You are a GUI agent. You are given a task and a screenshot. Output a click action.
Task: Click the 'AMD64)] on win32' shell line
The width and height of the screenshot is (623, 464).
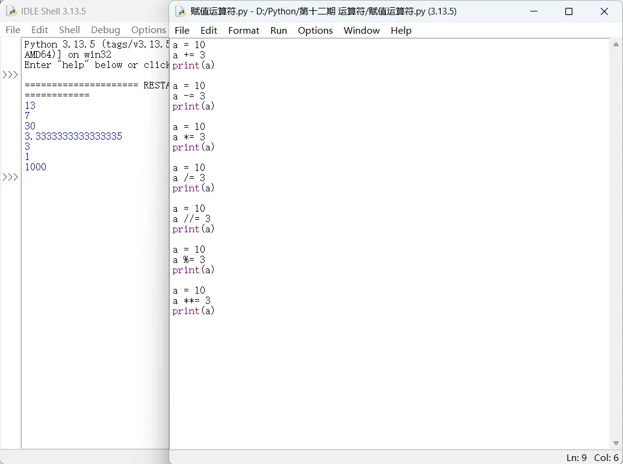pos(68,55)
